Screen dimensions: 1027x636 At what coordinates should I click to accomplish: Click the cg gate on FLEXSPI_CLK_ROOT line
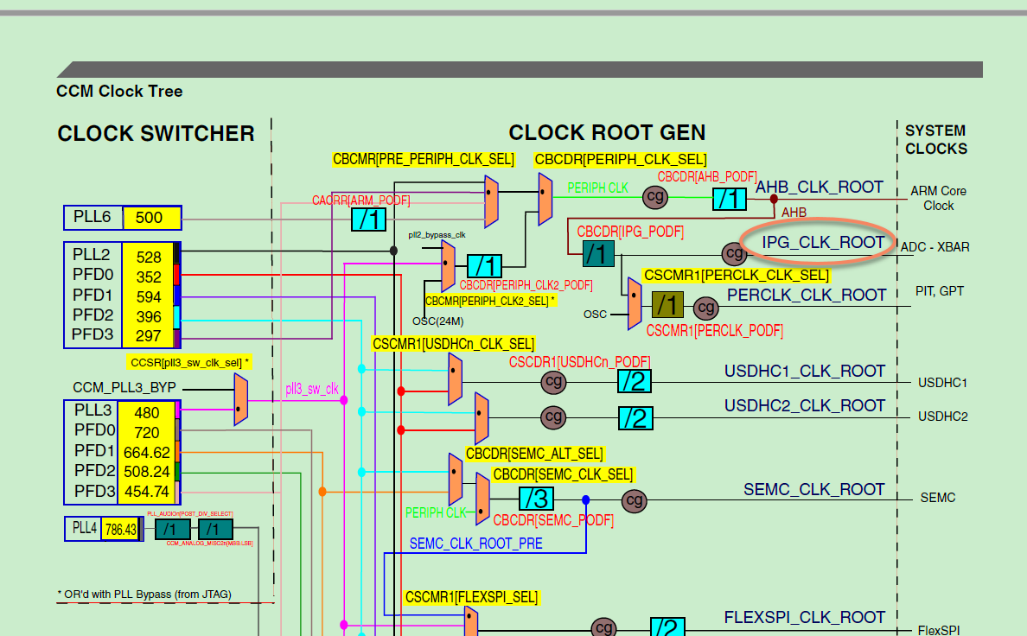coord(603,627)
